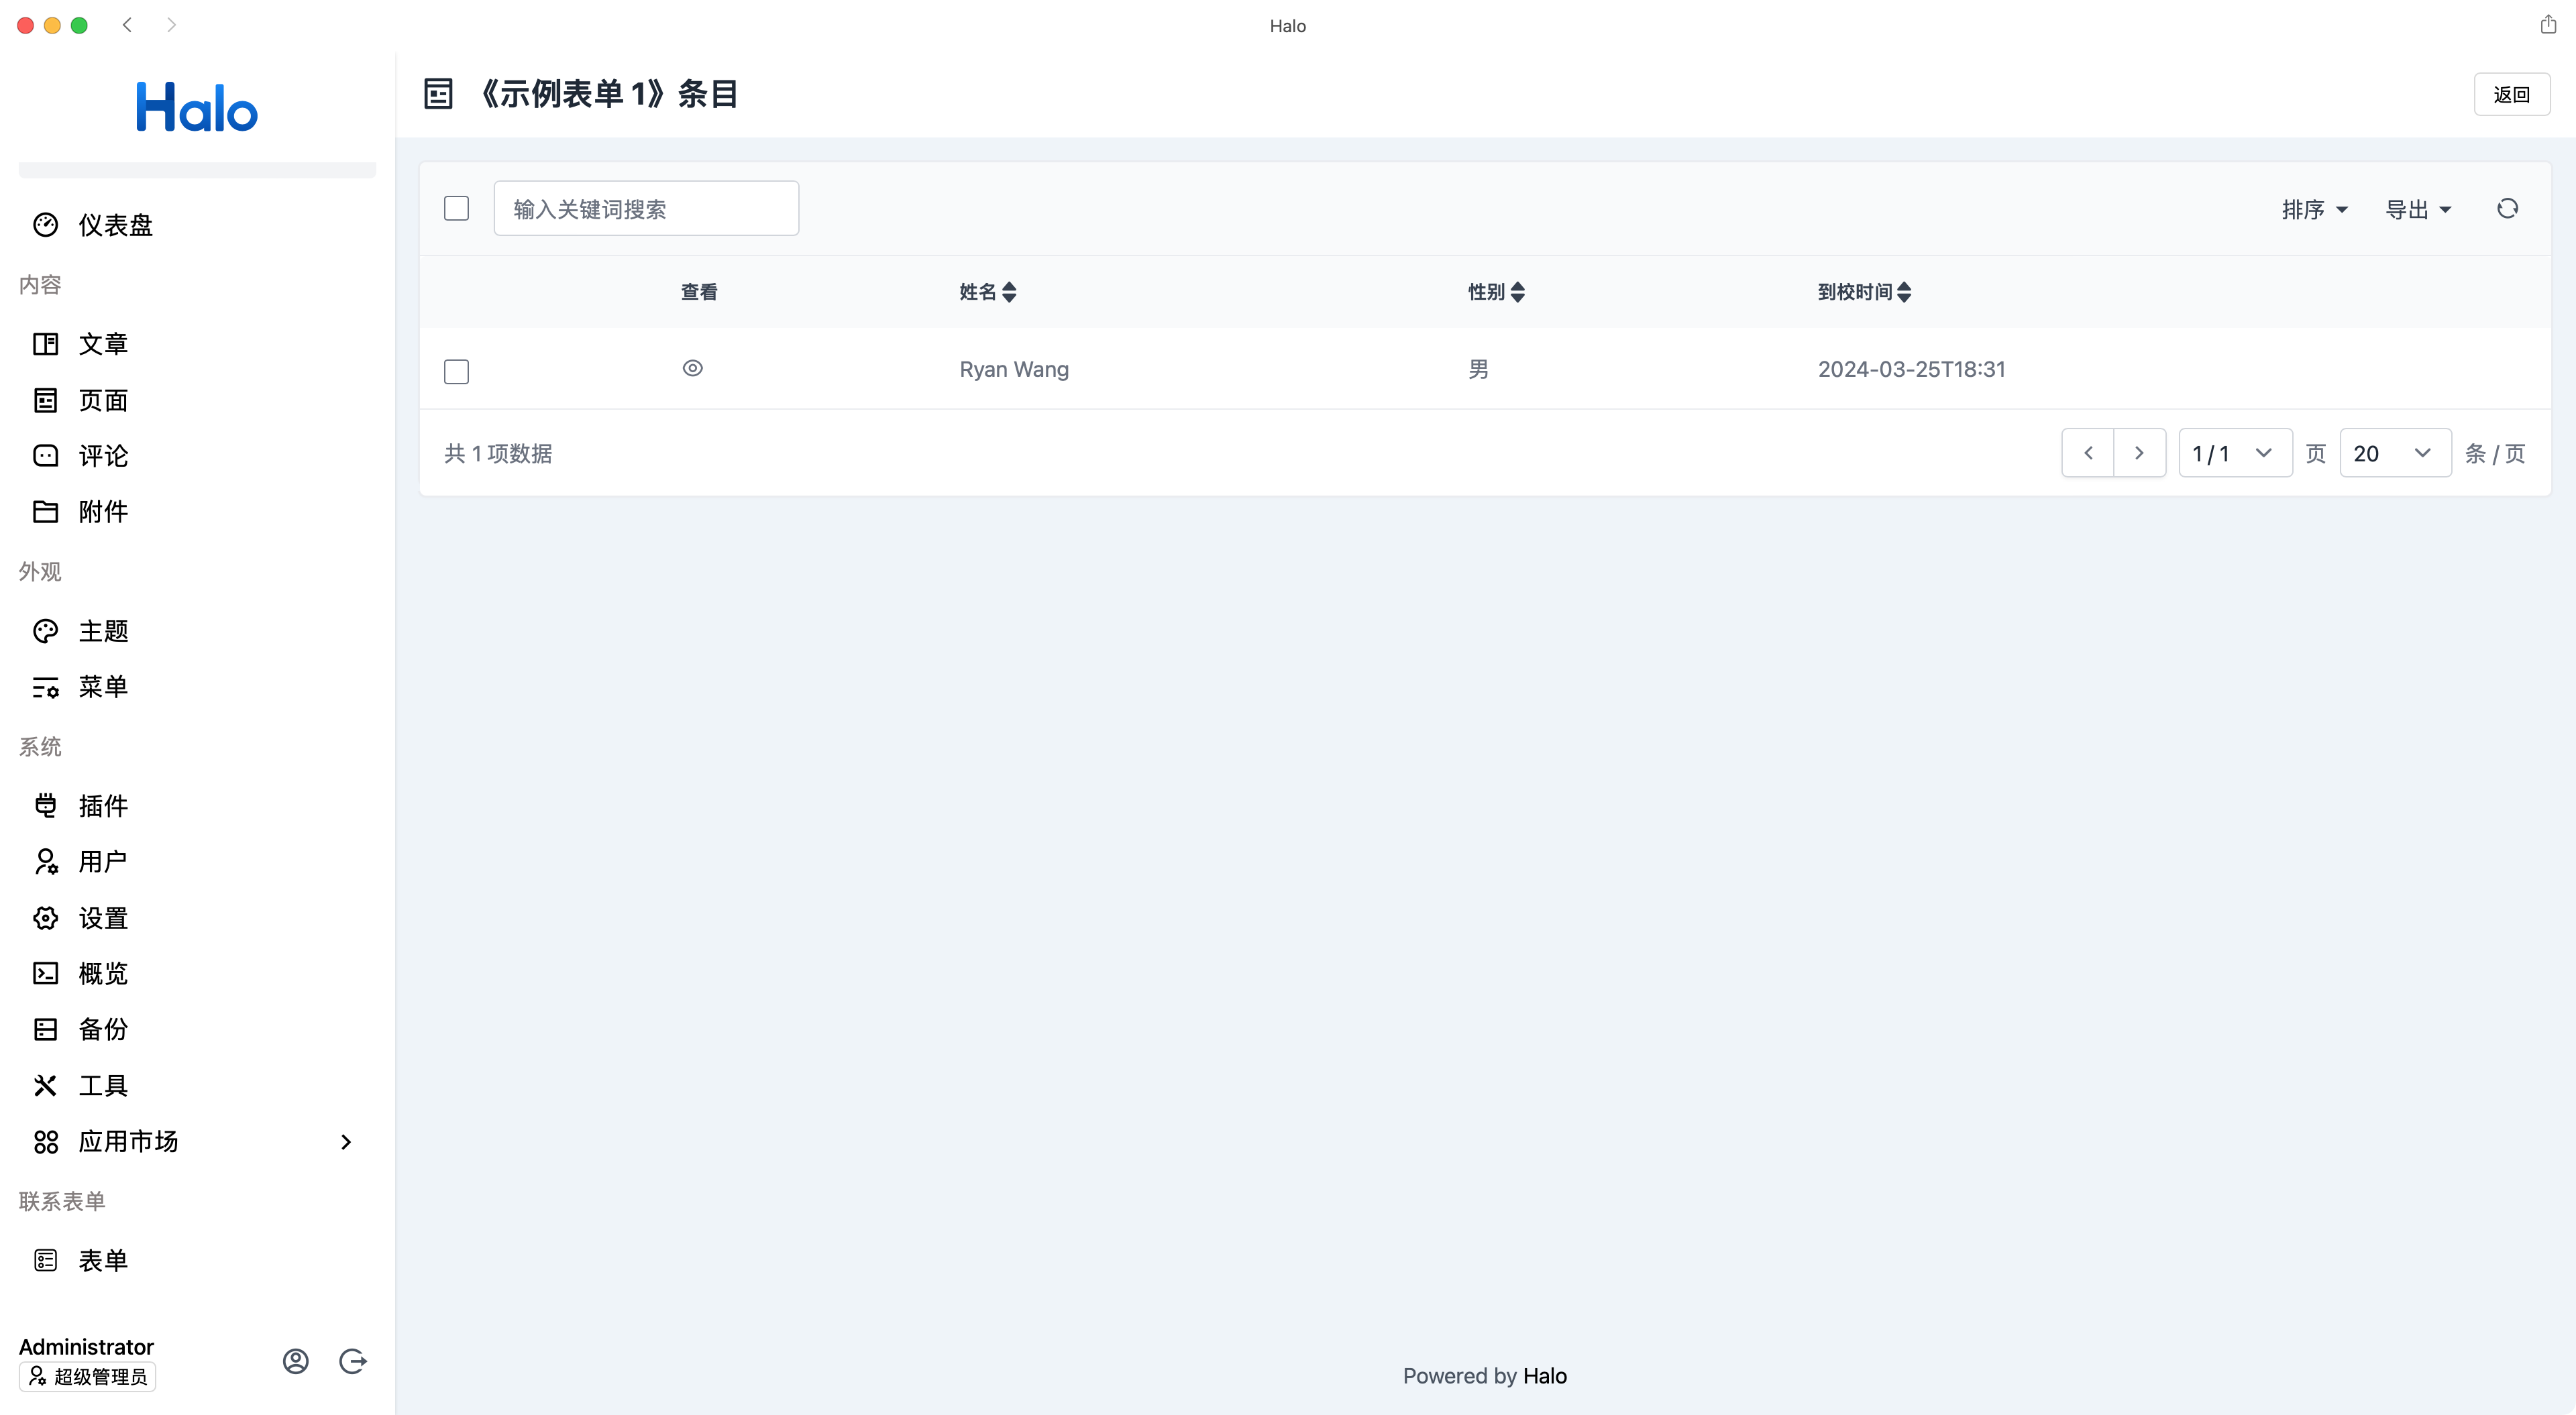Click the browser back arrow in title bar

[127, 25]
